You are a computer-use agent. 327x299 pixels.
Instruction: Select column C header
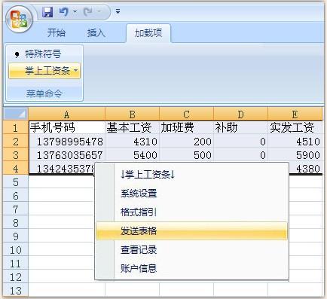186,114
